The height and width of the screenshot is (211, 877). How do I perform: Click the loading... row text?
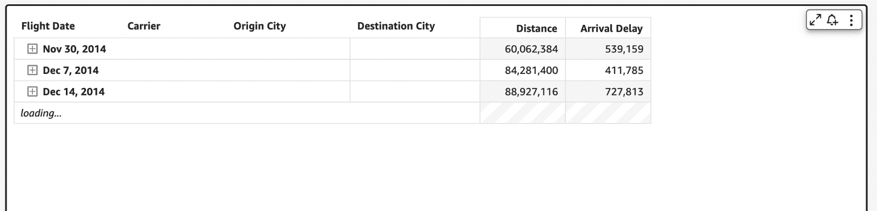pyautogui.click(x=41, y=113)
